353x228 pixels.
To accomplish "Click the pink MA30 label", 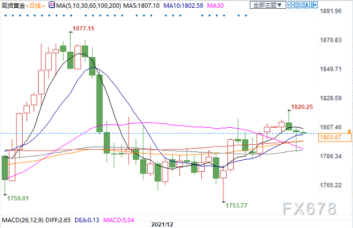I will pyautogui.click(x=215, y=6).
